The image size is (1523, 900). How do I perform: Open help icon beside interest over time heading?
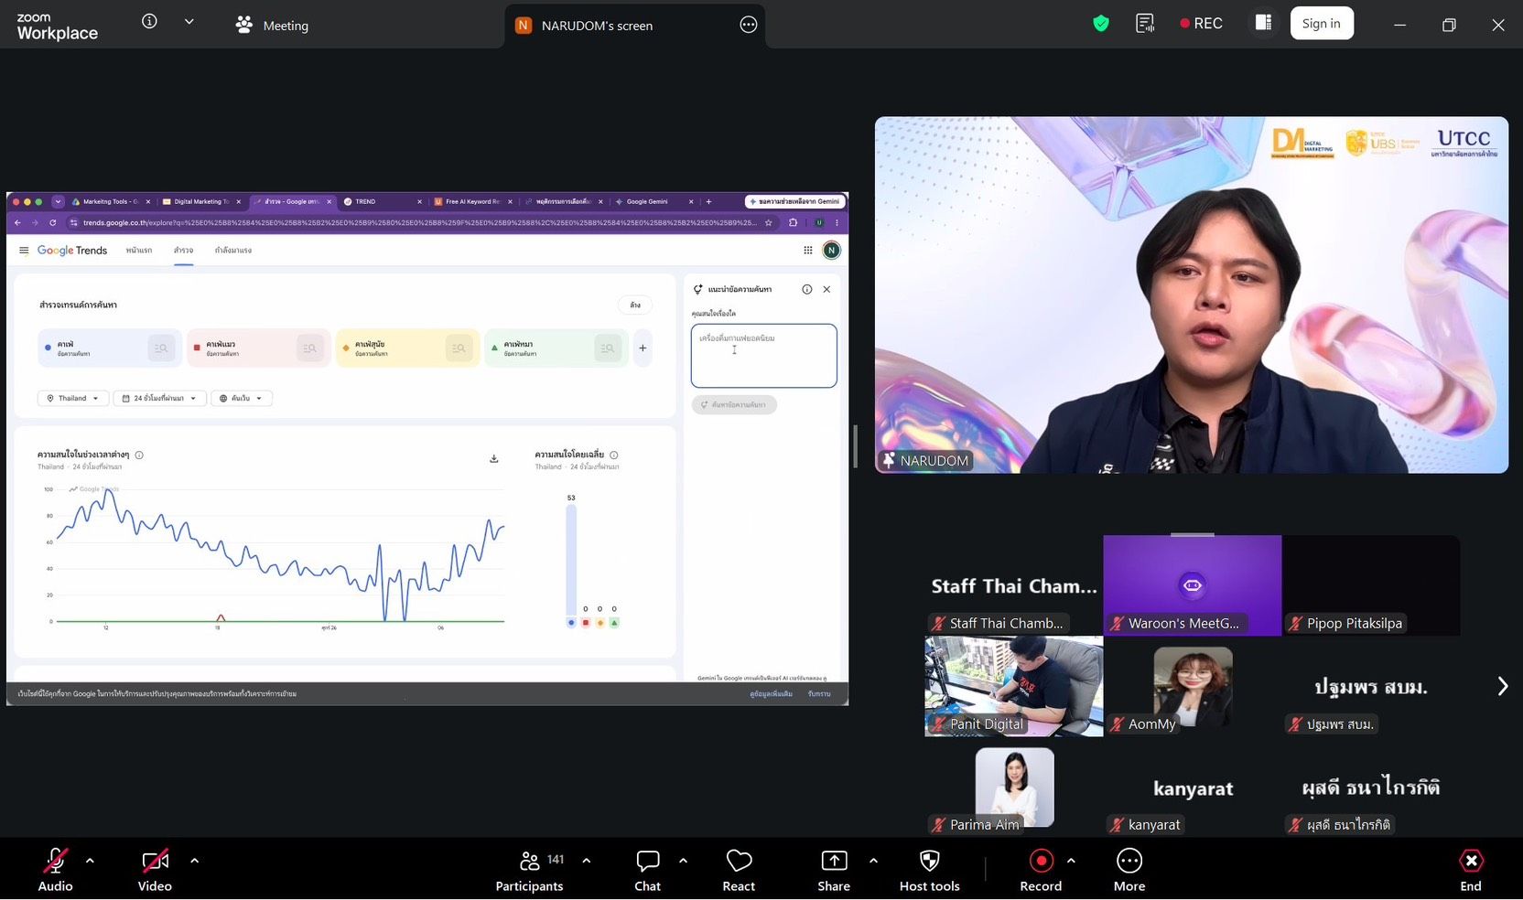point(139,455)
